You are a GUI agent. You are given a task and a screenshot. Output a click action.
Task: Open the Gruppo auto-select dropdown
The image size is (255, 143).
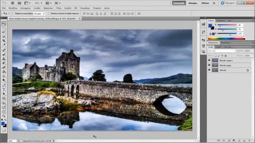point(39,14)
